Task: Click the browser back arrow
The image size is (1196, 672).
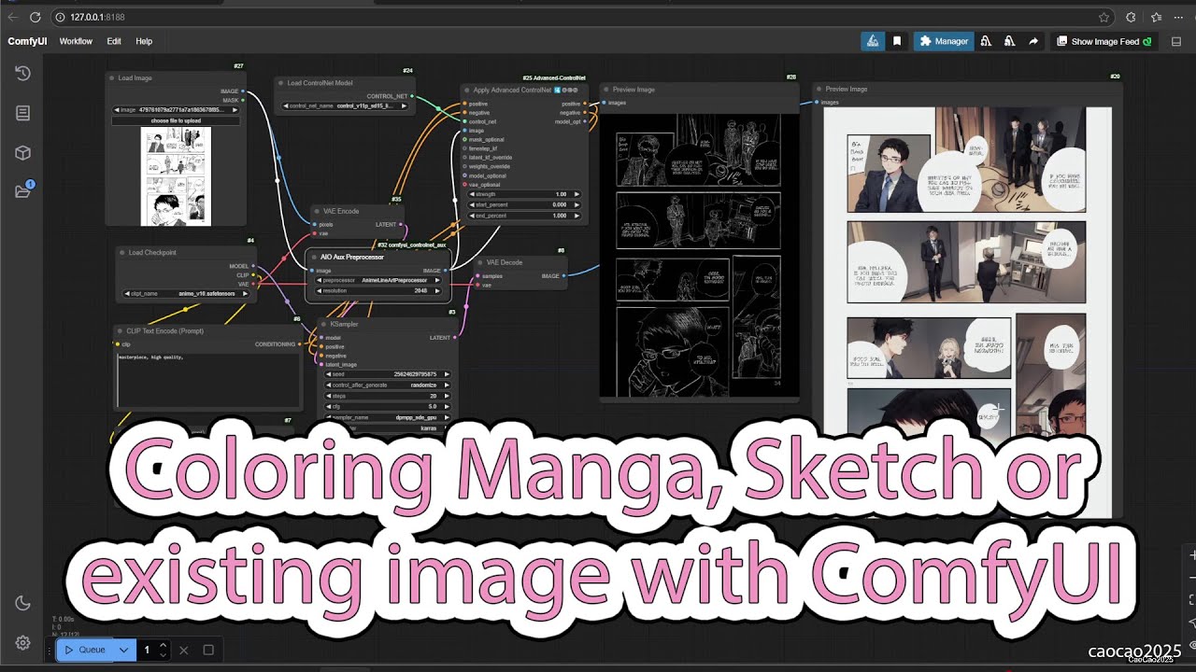Action: pyautogui.click(x=12, y=17)
